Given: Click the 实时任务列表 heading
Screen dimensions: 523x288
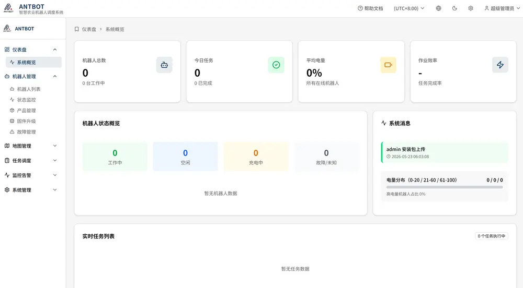Looking at the screenshot, I should 98,236.
